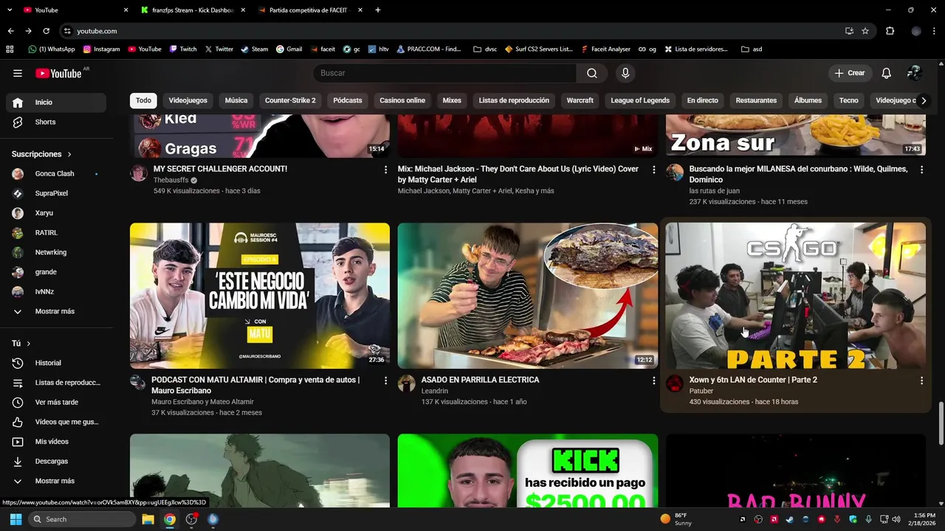Viewport: 945px width, 531px height.
Task: Select the League of Legends chip
Action: pyautogui.click(x=640, y=100)
